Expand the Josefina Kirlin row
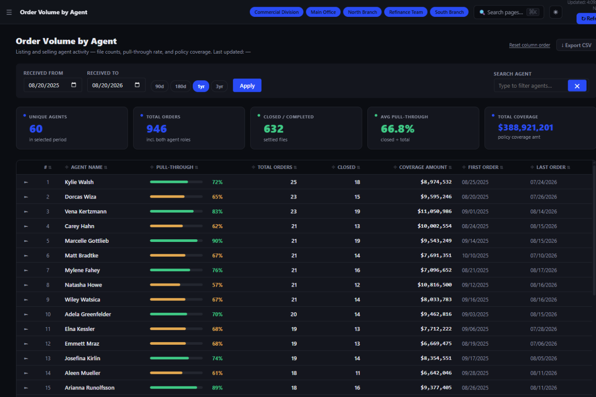This screenshot has height=397, width=596. 26,358
